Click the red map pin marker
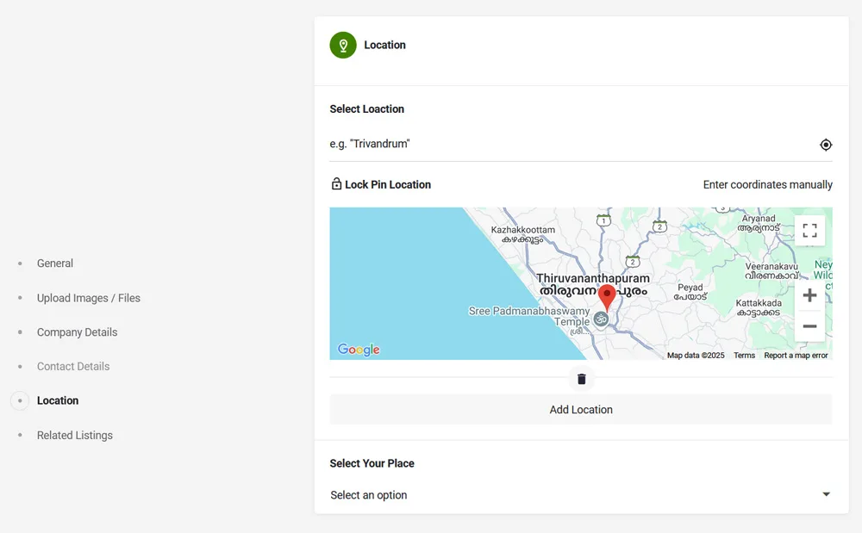Image resolution: width=862 pixels, height=533 pixels. tap(607, 296)
